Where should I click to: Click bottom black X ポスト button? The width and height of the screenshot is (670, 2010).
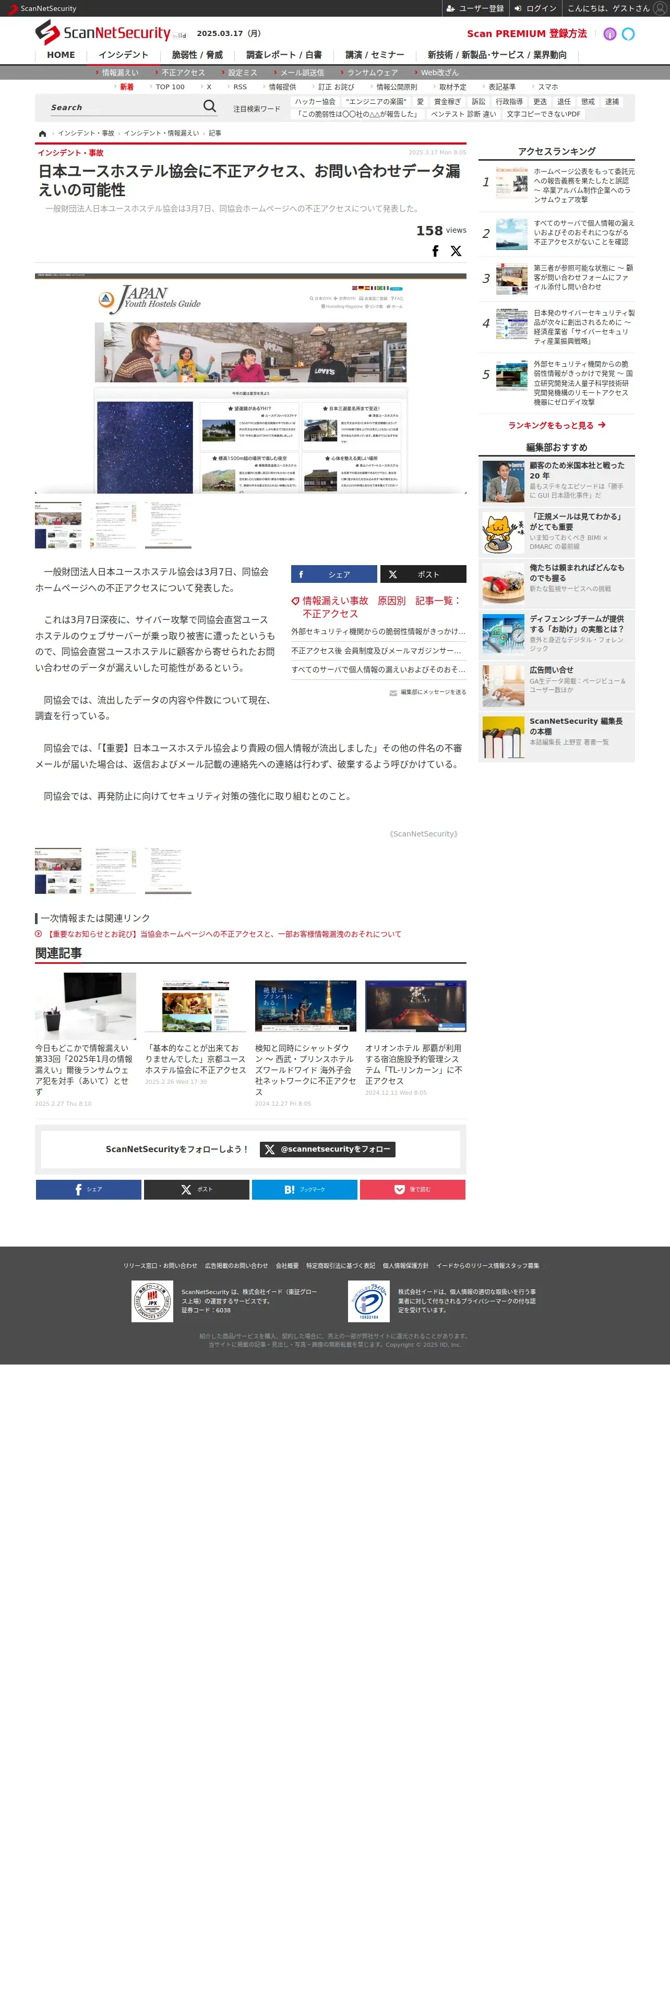(197, 1189)
